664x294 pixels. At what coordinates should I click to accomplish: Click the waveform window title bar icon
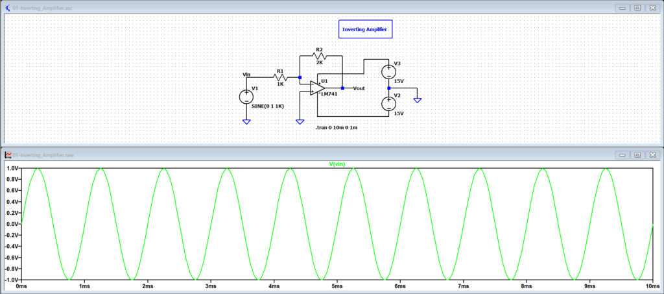pyautogui.click(x=8, y=154)
